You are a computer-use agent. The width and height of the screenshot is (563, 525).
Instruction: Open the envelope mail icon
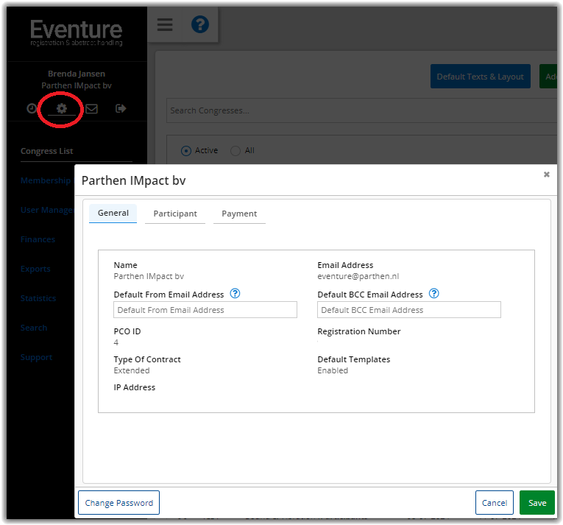[91, 108]
